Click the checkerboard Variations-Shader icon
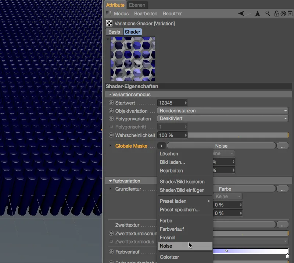 [109, 24]
